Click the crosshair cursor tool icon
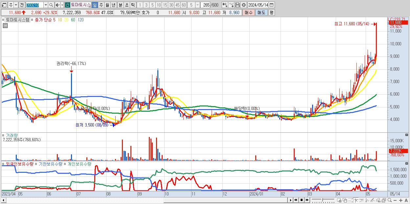 (356, 200)
